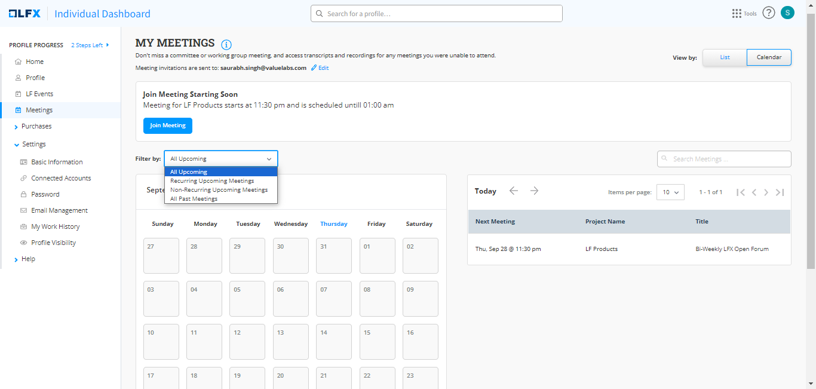Switch view to List
This screenshot has width=816, height=389.
(x=725, y=57)
